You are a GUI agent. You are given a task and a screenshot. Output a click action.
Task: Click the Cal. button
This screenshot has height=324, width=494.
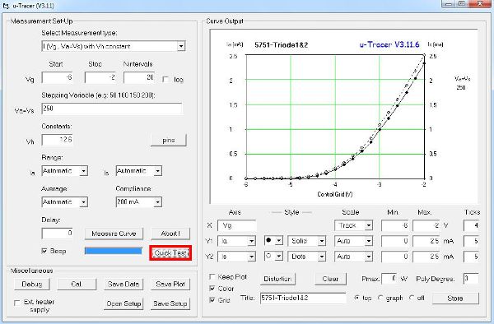tap(77, 284)
